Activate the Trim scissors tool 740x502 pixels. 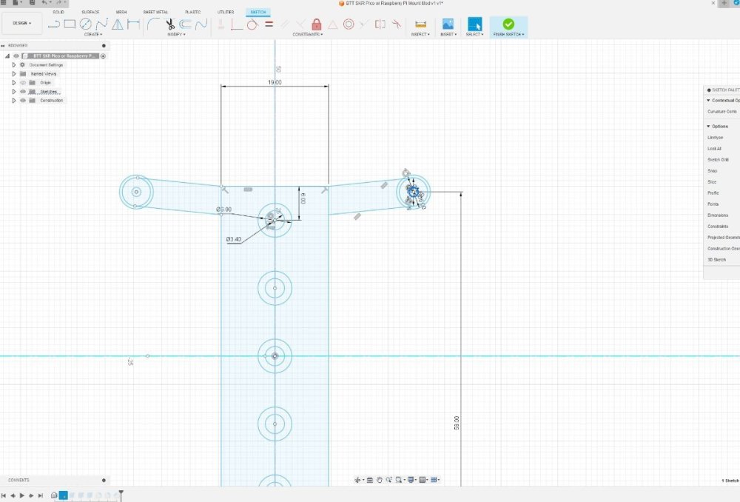pyautogui.click(x=170, y=24)
